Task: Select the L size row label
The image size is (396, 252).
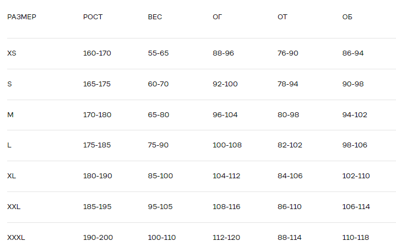Action: pyautogui.click(x=9, y=145)
